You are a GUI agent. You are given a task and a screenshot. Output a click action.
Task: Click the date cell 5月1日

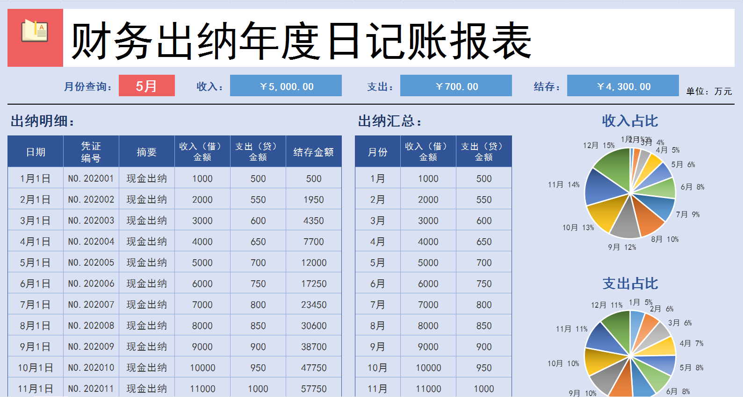pos(36,262)
